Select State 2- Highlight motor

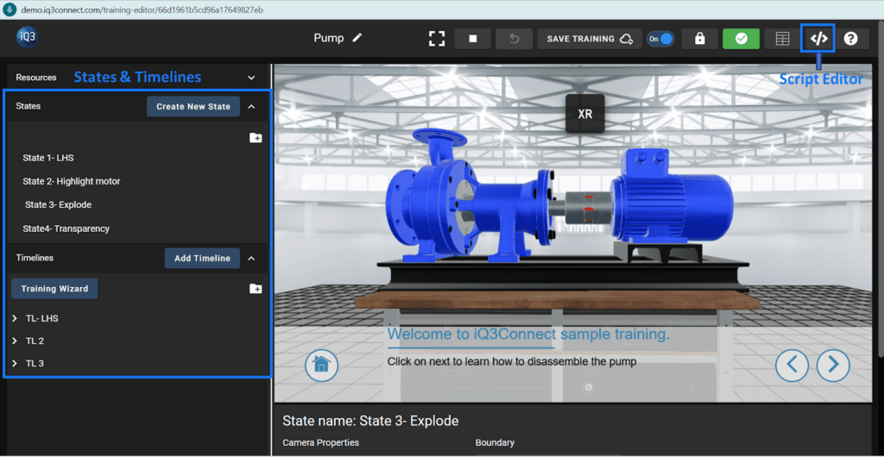click(72, 181)
